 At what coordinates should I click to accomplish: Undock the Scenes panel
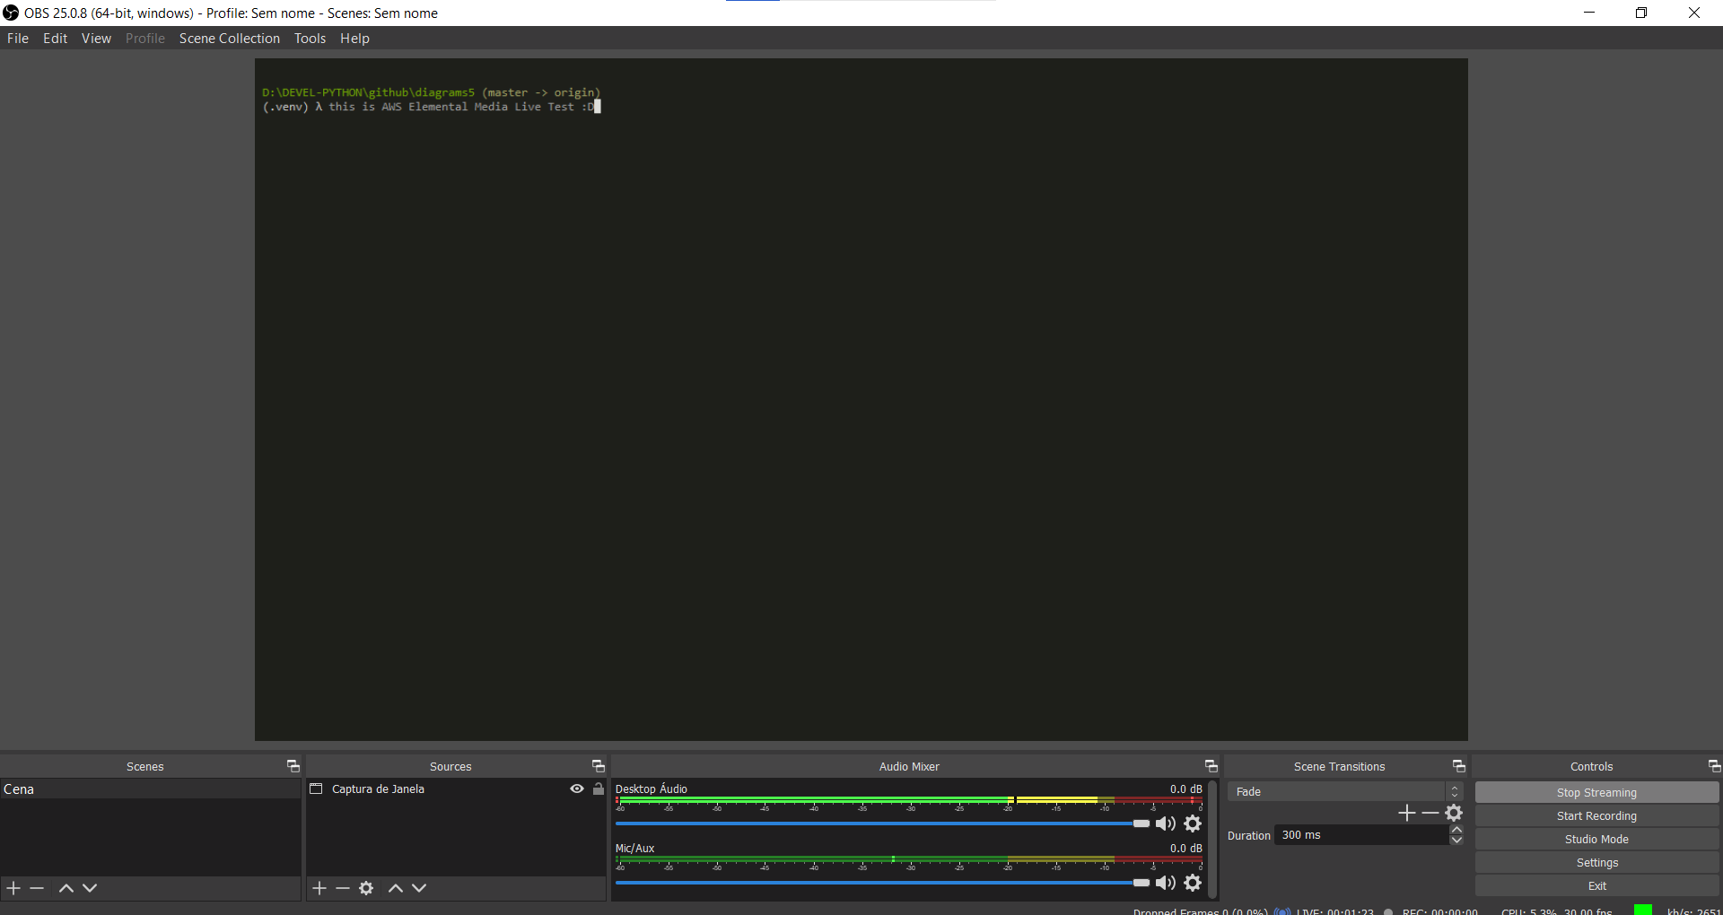293,766
